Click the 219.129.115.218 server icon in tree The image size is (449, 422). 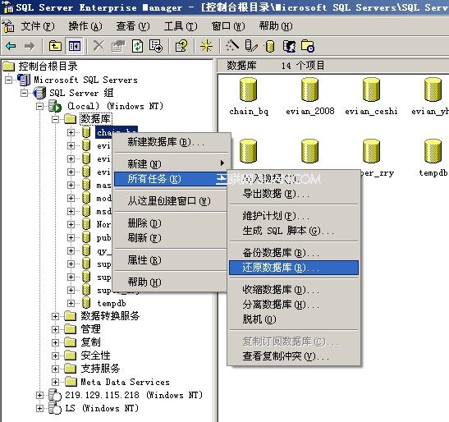[x=55, y=395]
